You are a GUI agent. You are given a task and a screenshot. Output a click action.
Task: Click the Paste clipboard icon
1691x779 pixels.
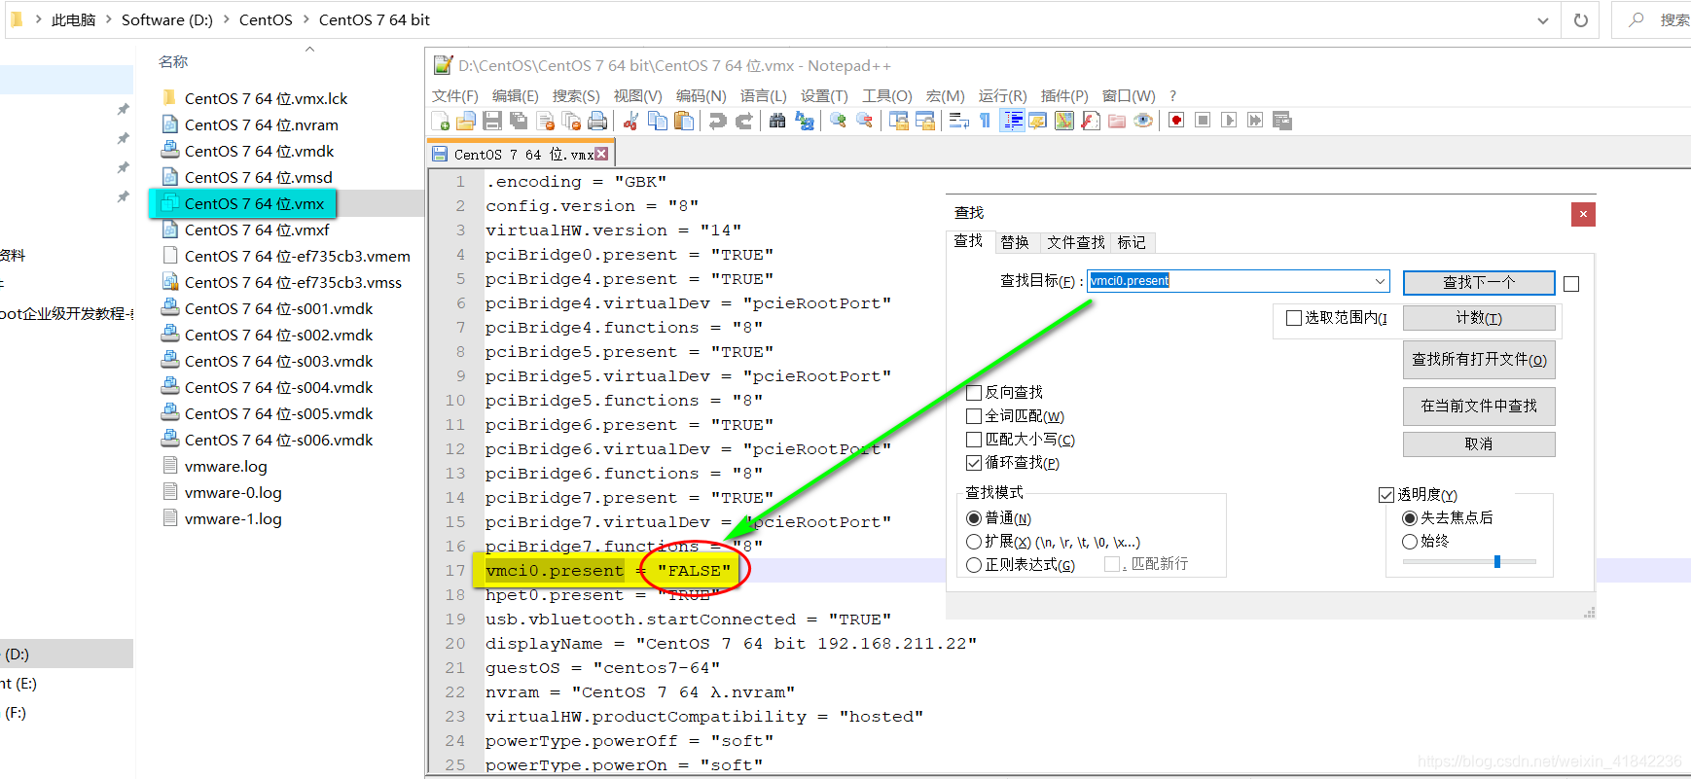point(684,121)
